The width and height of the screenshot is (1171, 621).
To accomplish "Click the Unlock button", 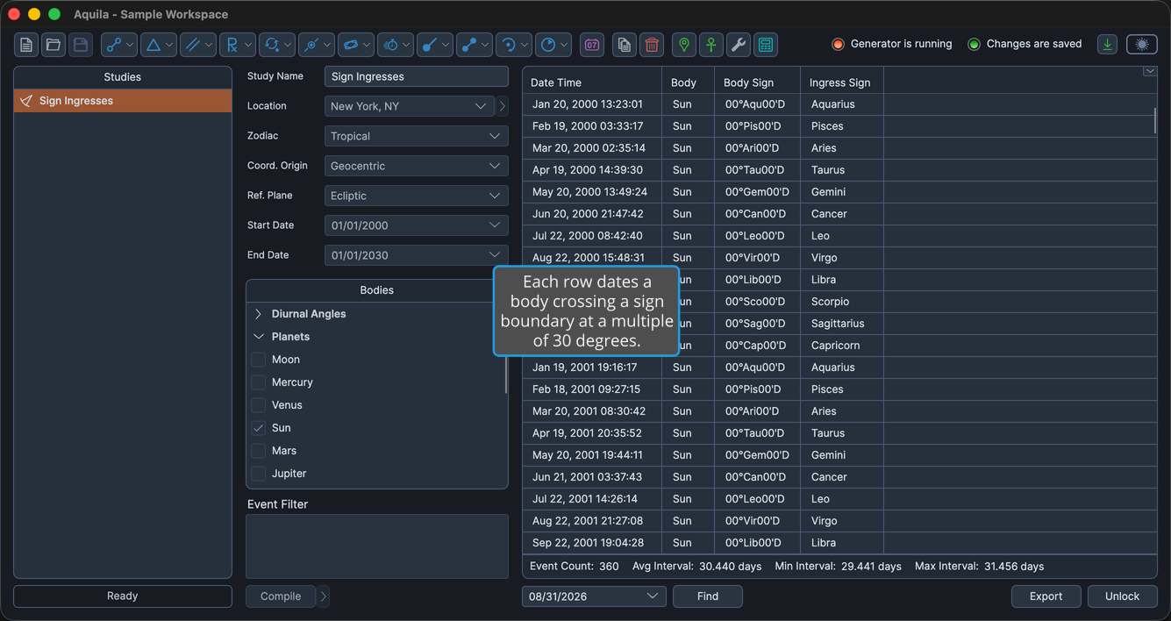I will (1123, 596).
